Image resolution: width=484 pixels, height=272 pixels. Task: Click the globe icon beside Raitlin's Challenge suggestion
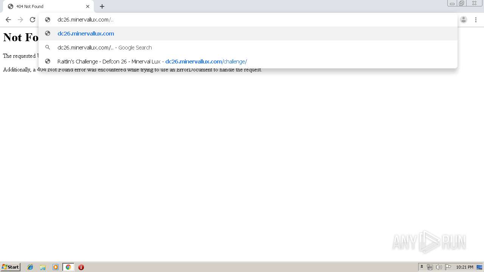click(x=48, y=62)
